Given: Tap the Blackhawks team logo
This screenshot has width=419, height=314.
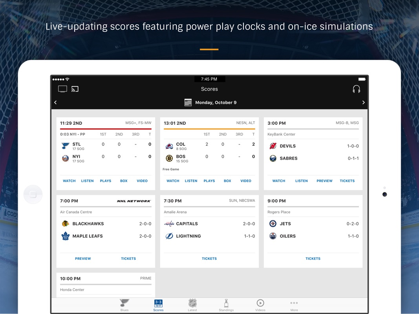Looking at the screenshot, I should (65, 224).
